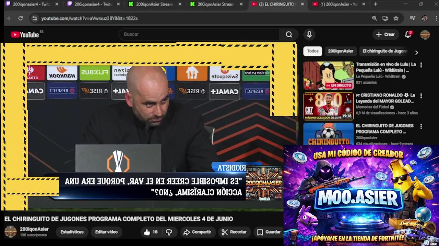Open title Transmisión en vivo de Lulu

(385, 67)
